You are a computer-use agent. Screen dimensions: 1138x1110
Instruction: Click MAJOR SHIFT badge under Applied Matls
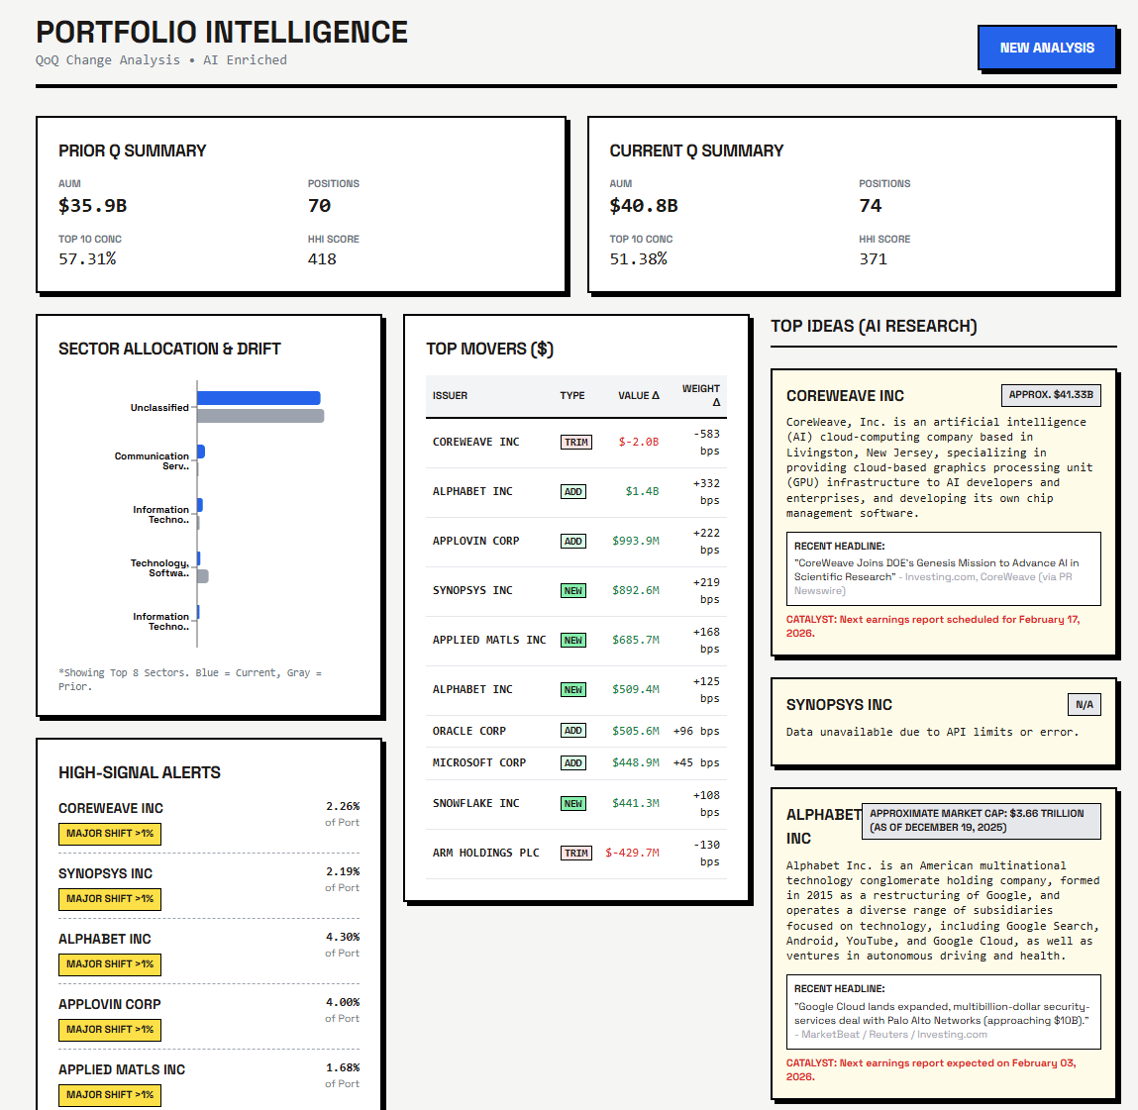pyautogui.click(x=110, y=1095)
